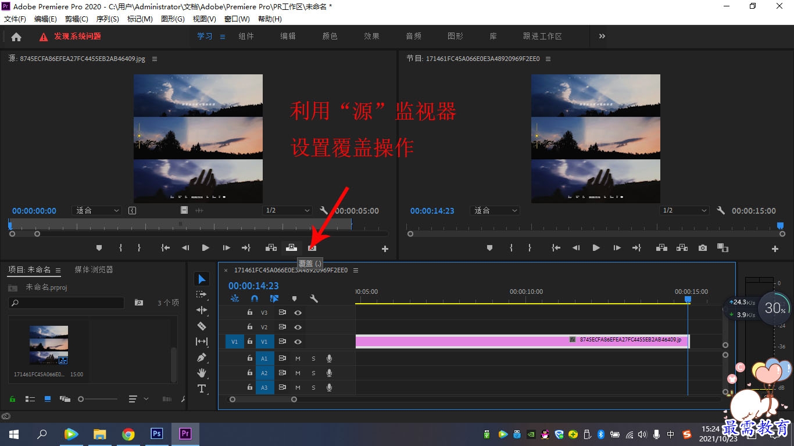Expand workspace overflow chevron

(x=602, y=36)
